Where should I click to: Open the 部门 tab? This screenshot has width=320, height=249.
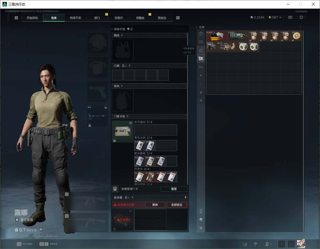click(97, 18)
